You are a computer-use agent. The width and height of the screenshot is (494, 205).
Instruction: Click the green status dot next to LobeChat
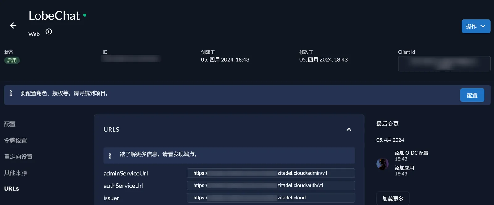click(x=85, y=15)
